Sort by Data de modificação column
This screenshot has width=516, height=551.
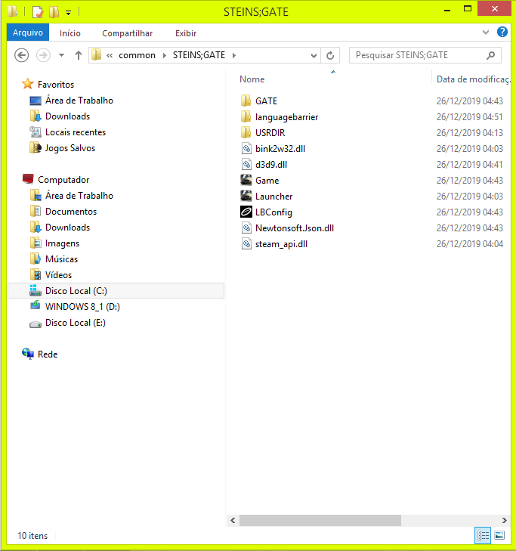[x=472, y=79]
